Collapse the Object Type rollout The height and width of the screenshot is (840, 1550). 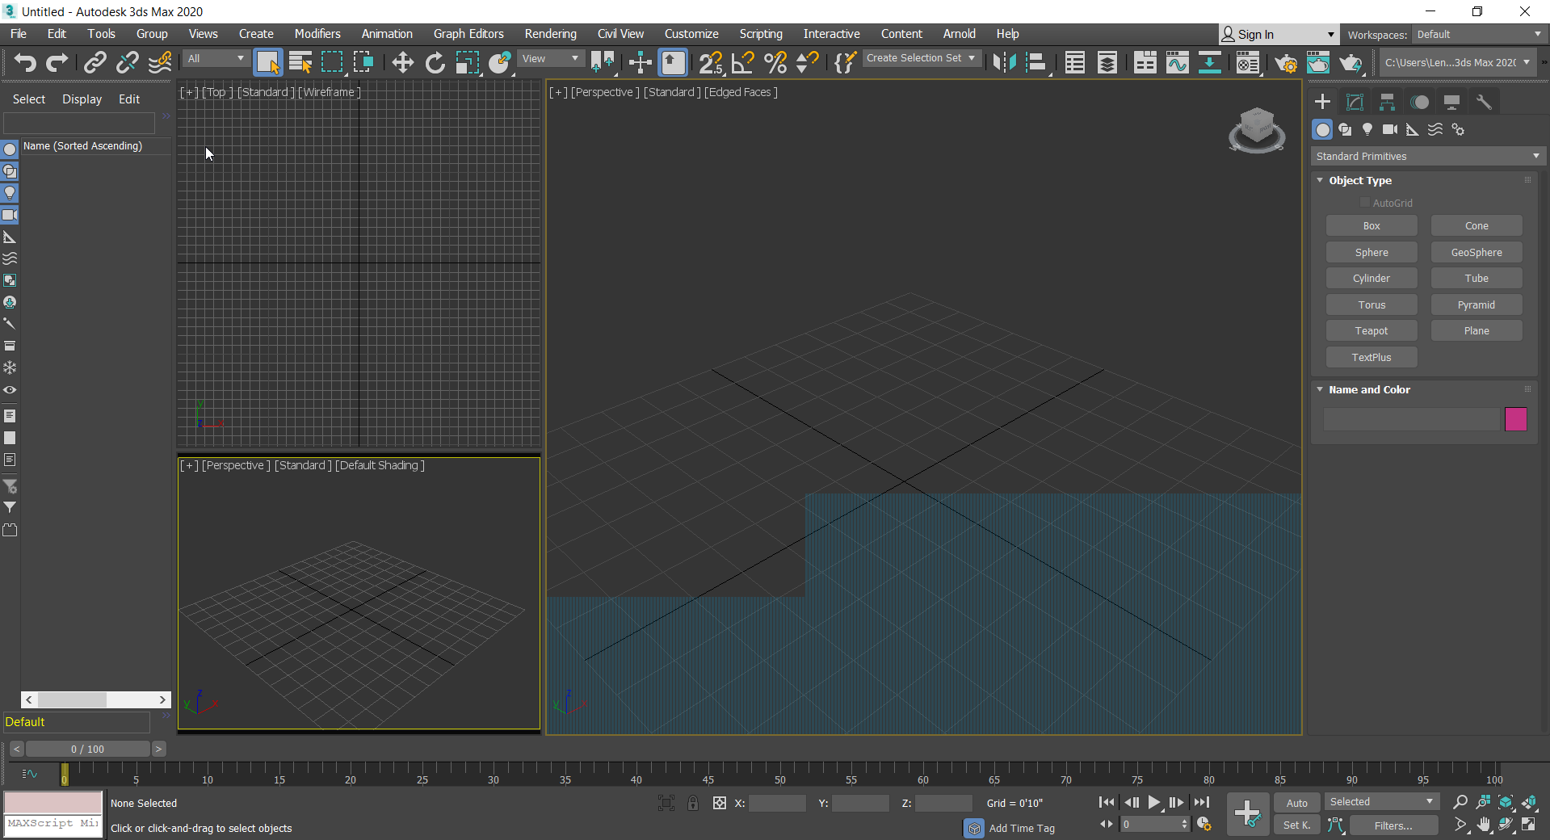(1320, 180)
